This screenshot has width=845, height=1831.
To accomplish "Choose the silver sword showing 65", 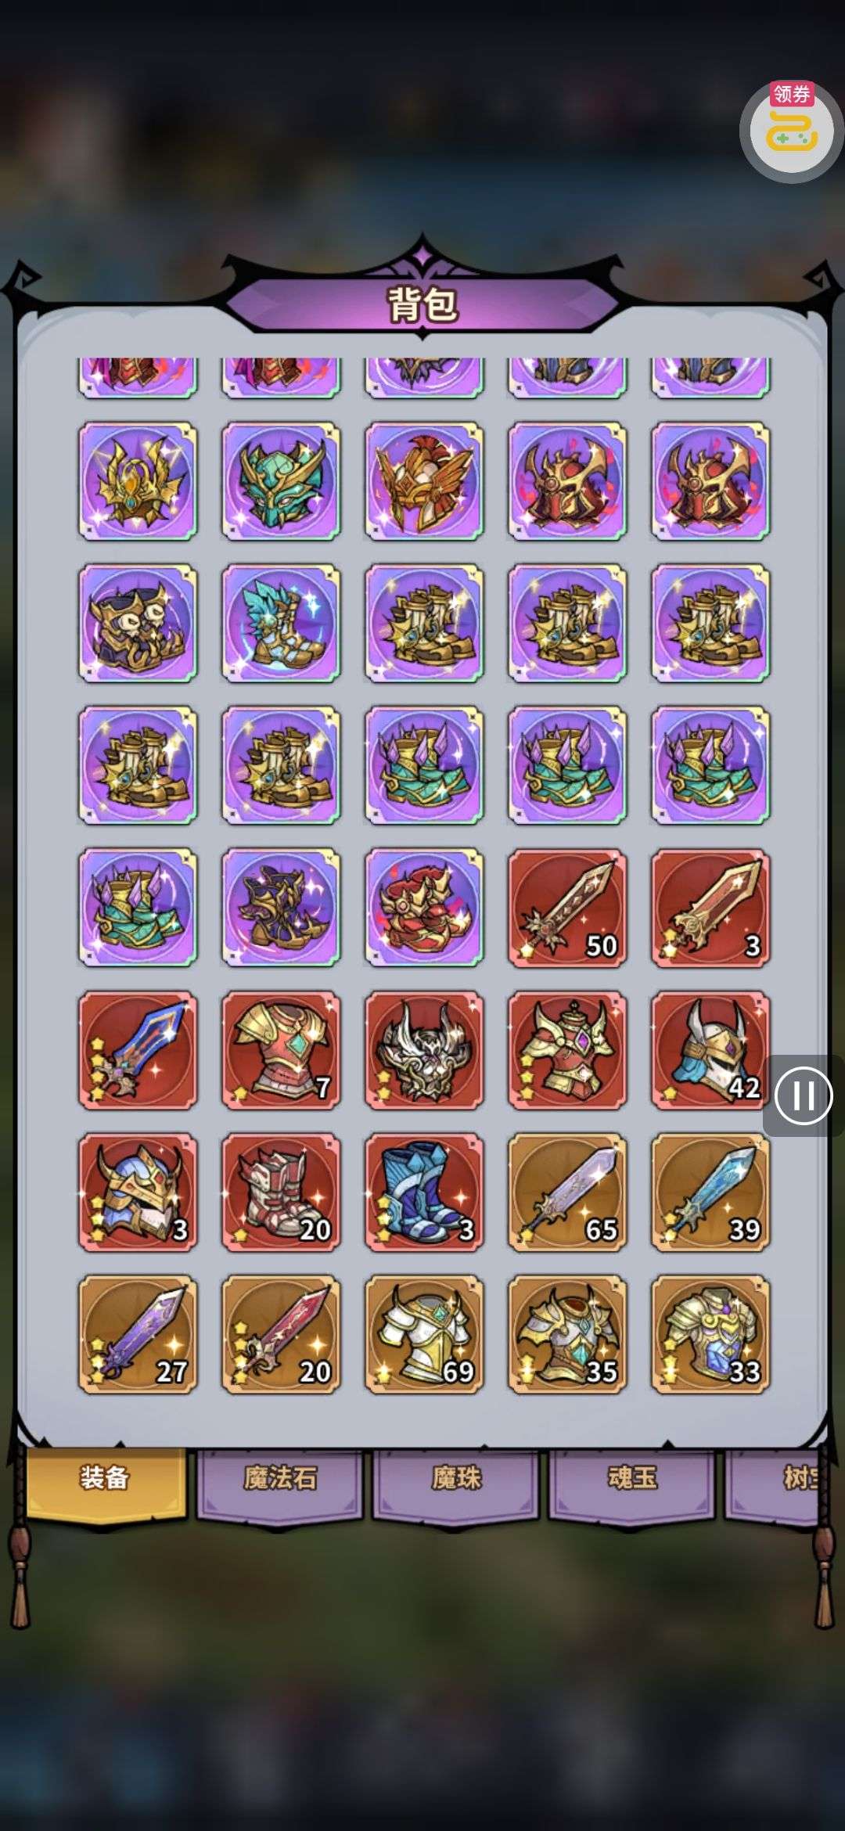I will pyautogui.click(x=567, y=1192).
